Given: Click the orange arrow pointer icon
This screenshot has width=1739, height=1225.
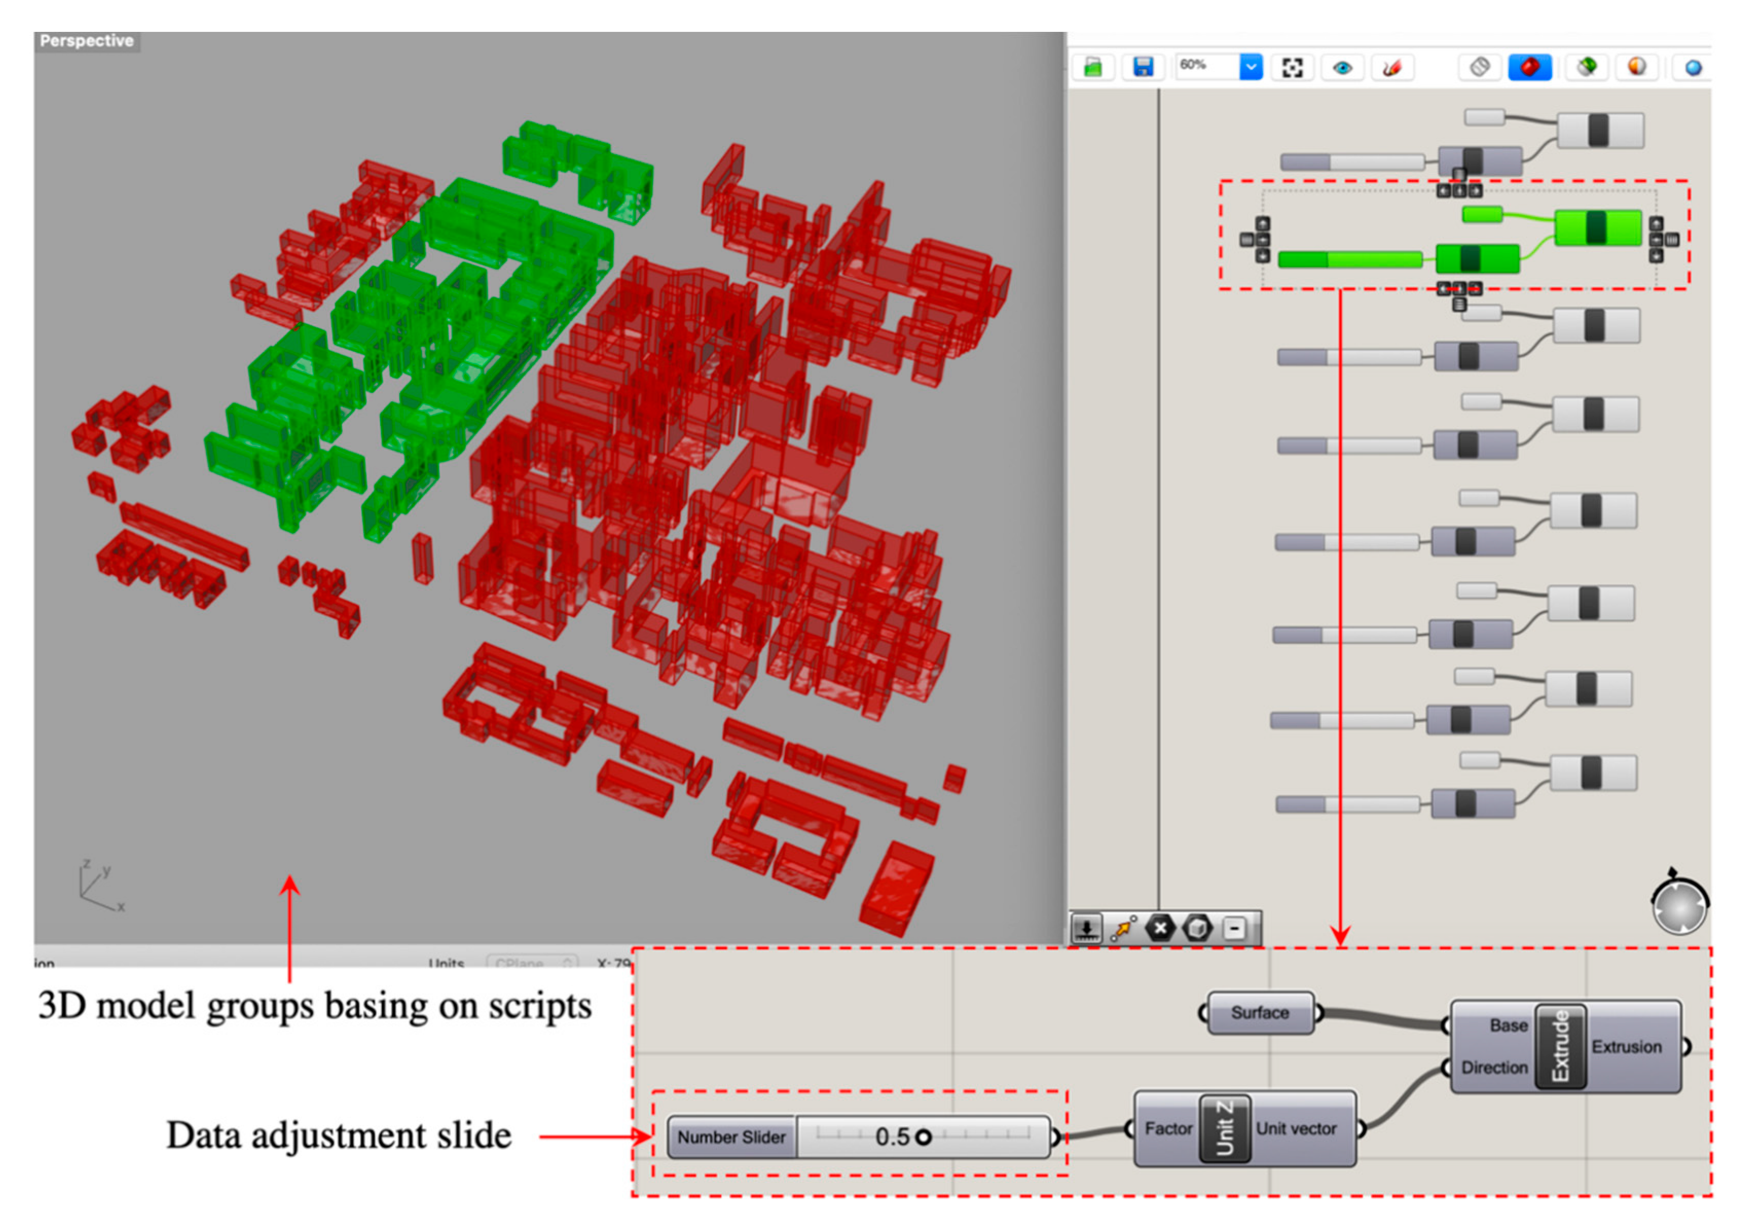Looking at the screenshot, I should [x=1123, y=928].
